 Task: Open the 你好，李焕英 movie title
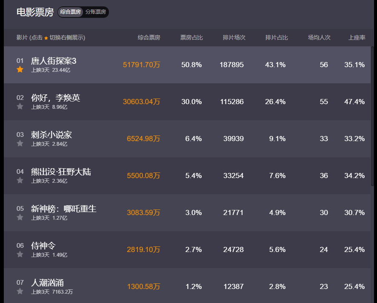pos(56,98)
